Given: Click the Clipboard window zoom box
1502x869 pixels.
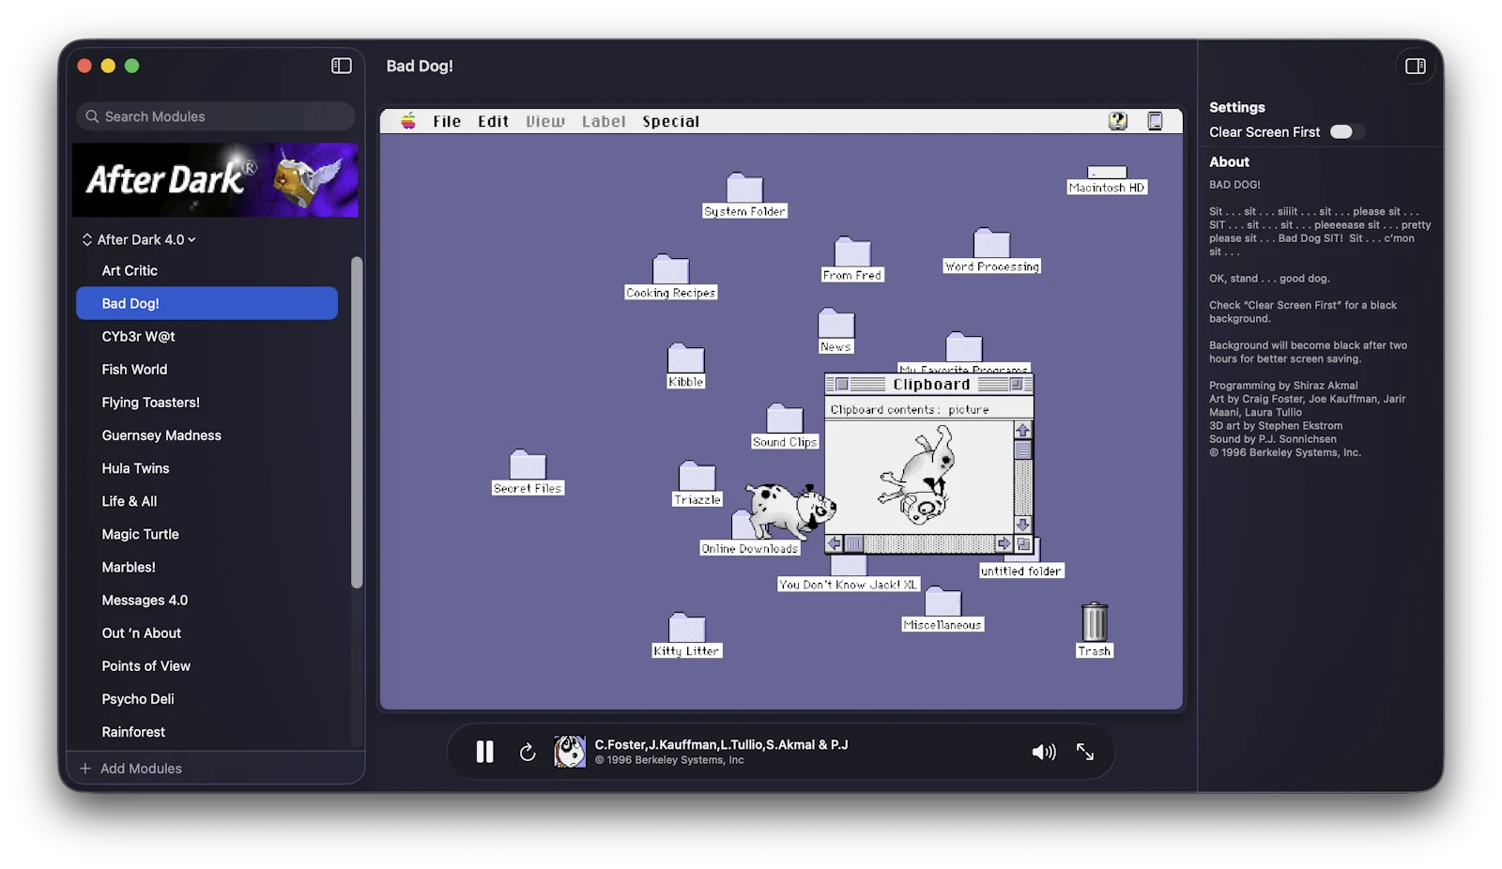Looking at the screenshot, I should (x=1016, y=385).
